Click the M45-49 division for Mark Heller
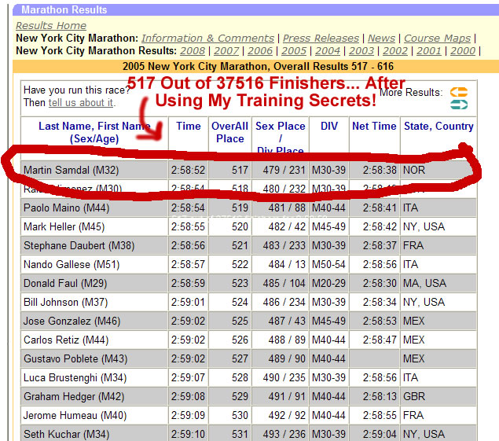This screenshot has height=441, width=499. (x=328, y=226)
